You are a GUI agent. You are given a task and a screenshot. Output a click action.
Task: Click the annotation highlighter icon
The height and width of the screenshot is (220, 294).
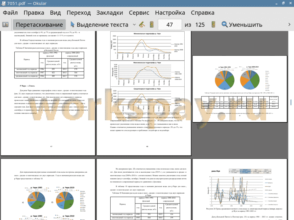click(x=142, y=25)
